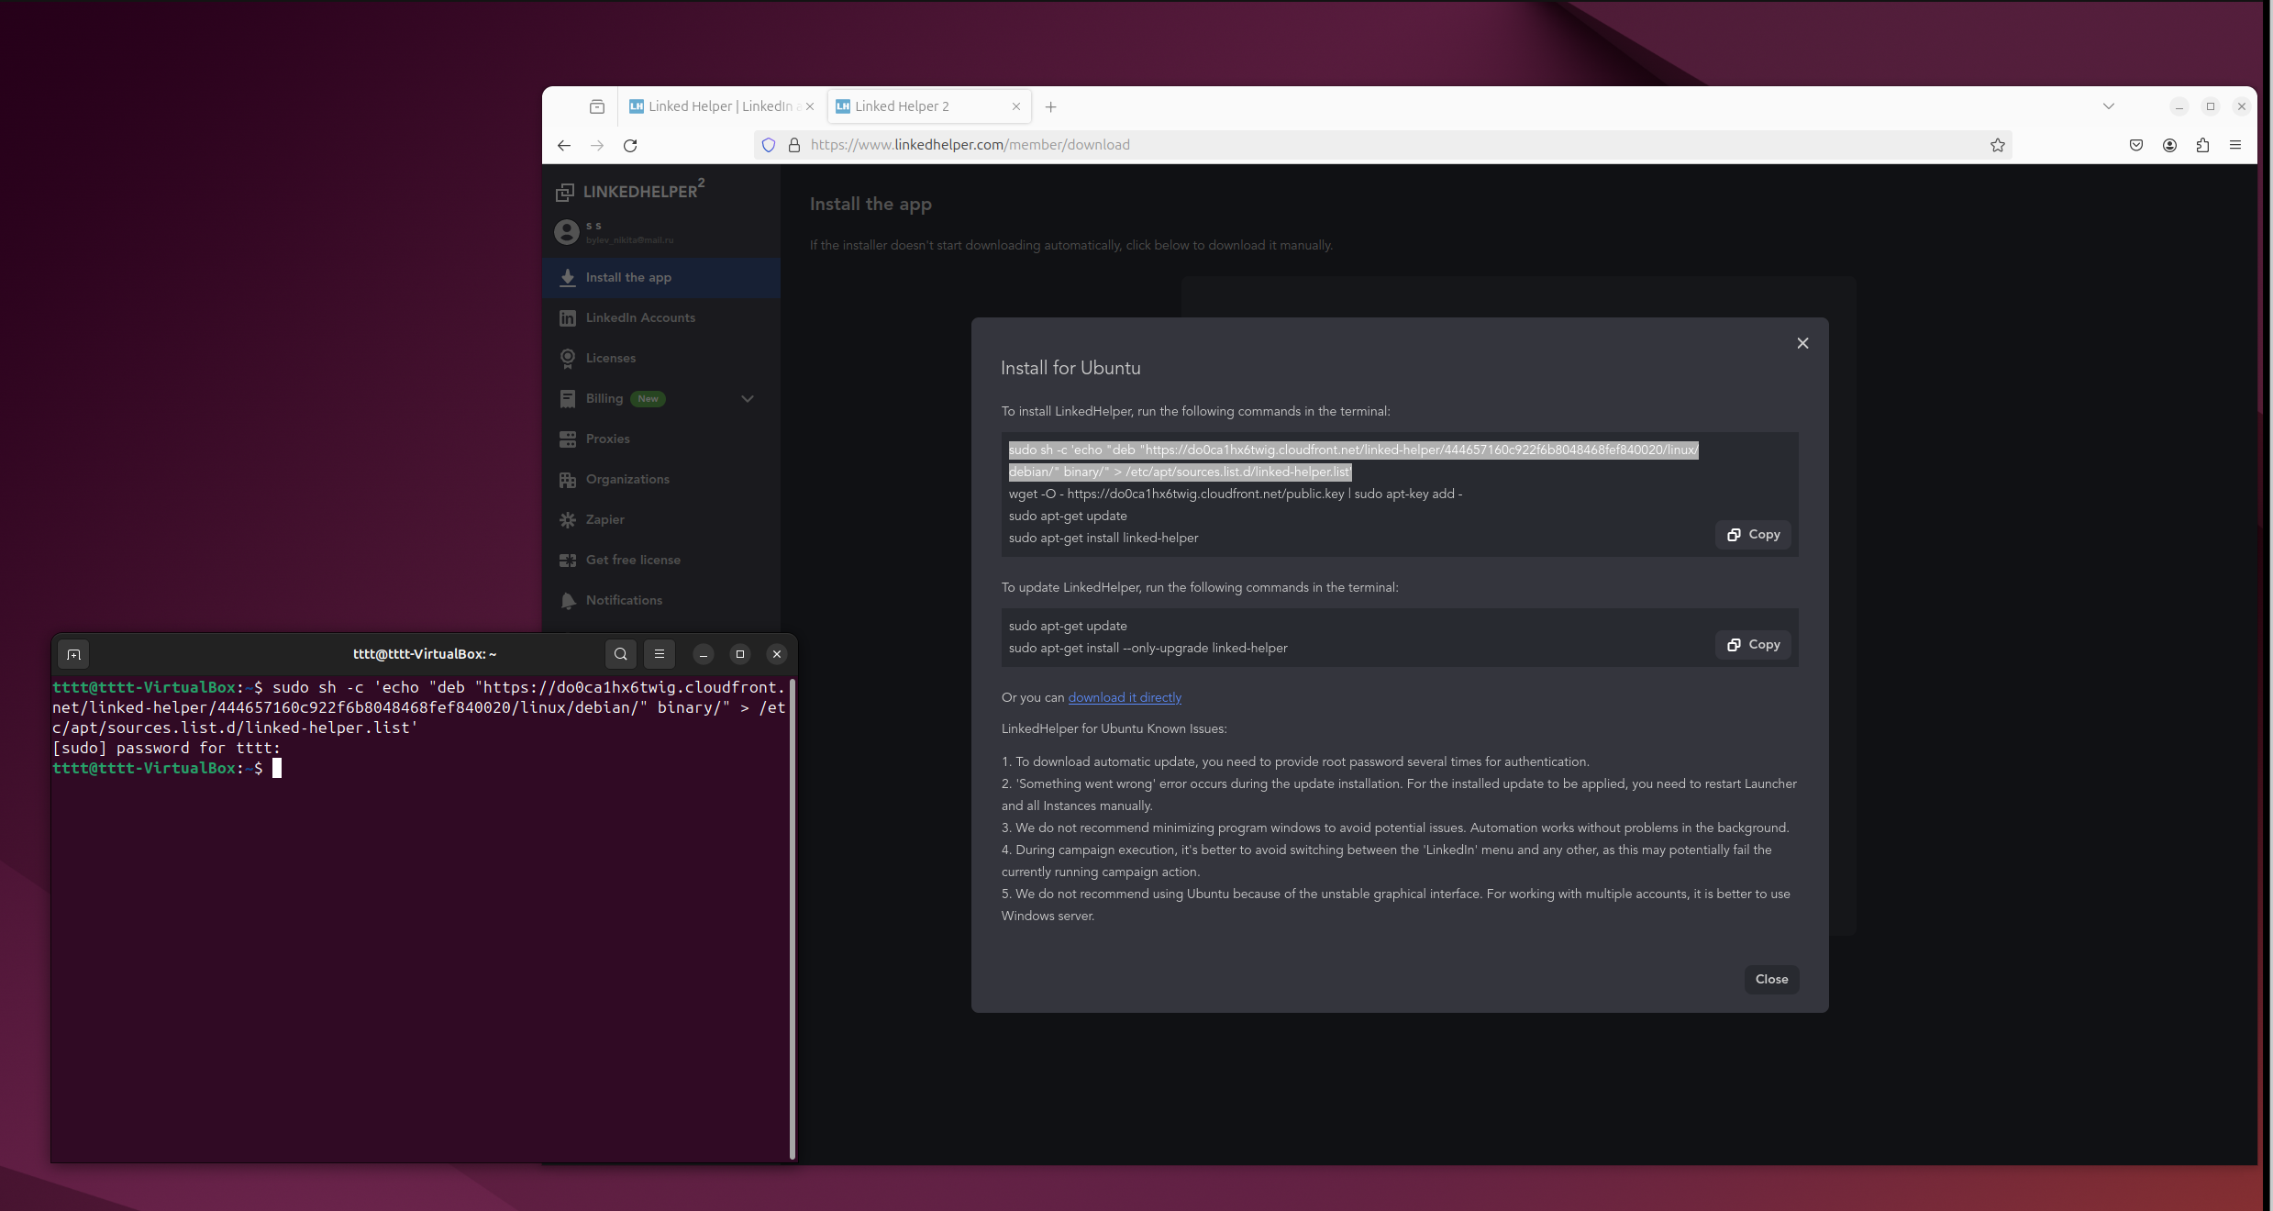This screenshot has width=2273, height=1211.
Task: Click the Close button in dialog
Action: (1771, 979)
